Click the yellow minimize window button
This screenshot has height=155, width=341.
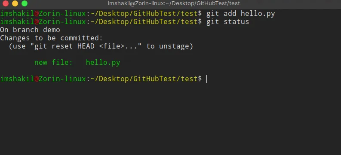coord(15,3)
